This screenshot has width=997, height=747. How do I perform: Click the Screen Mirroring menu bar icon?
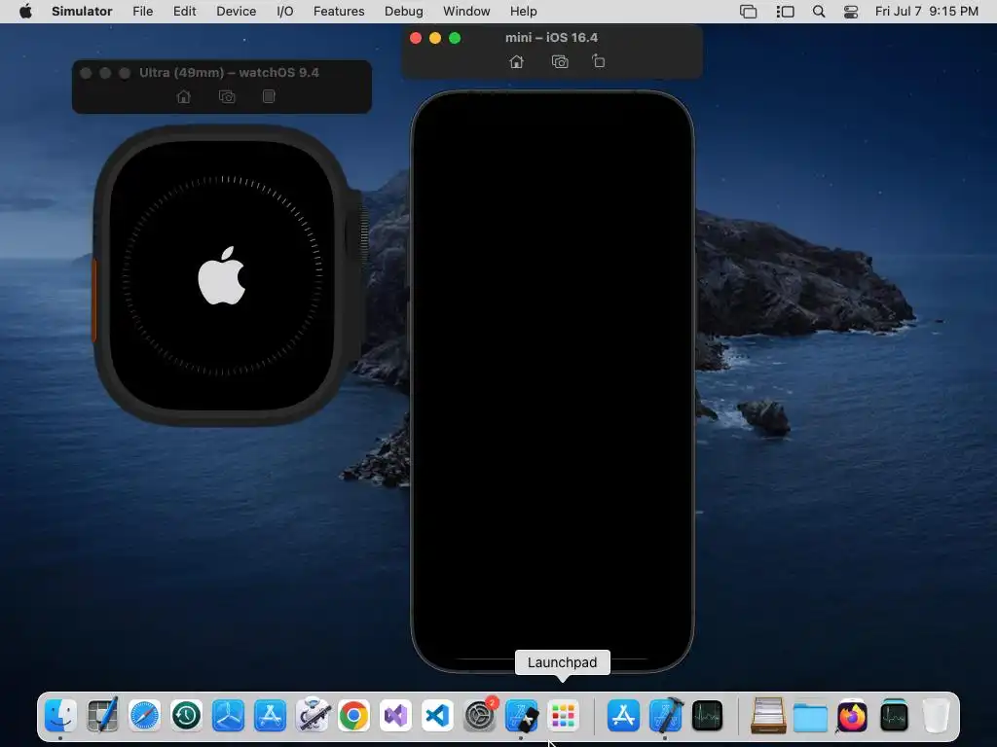click(x=749, y=12)
